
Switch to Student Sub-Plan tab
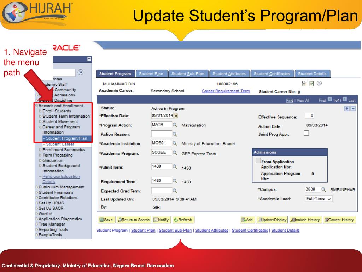pyautogui.click(x=188, y=74)
